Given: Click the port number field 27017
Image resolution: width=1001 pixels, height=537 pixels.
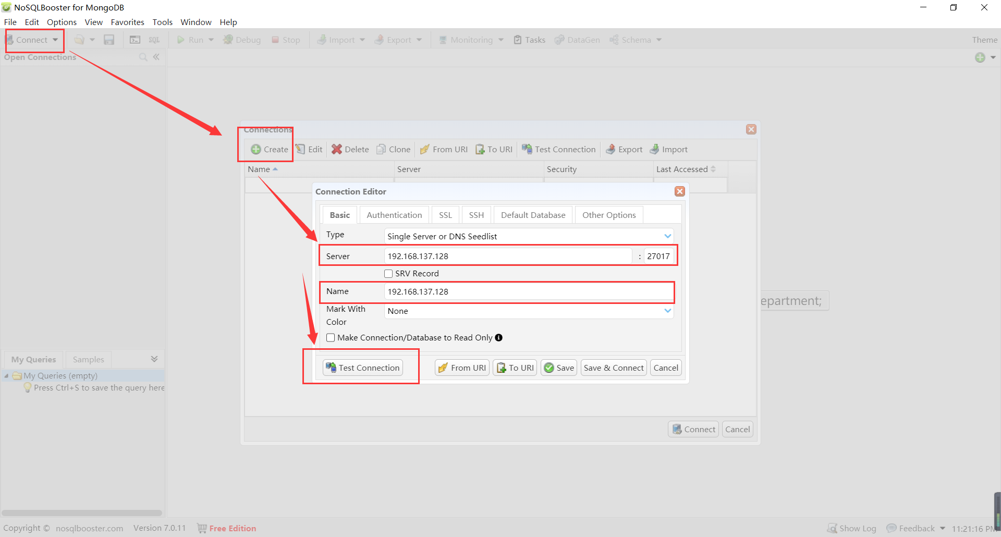Looking at the screenshot, I should click(658, 256).
